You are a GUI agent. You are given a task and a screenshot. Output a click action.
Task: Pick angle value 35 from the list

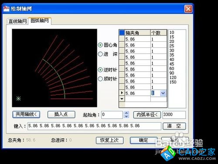(x=172, y=55)
